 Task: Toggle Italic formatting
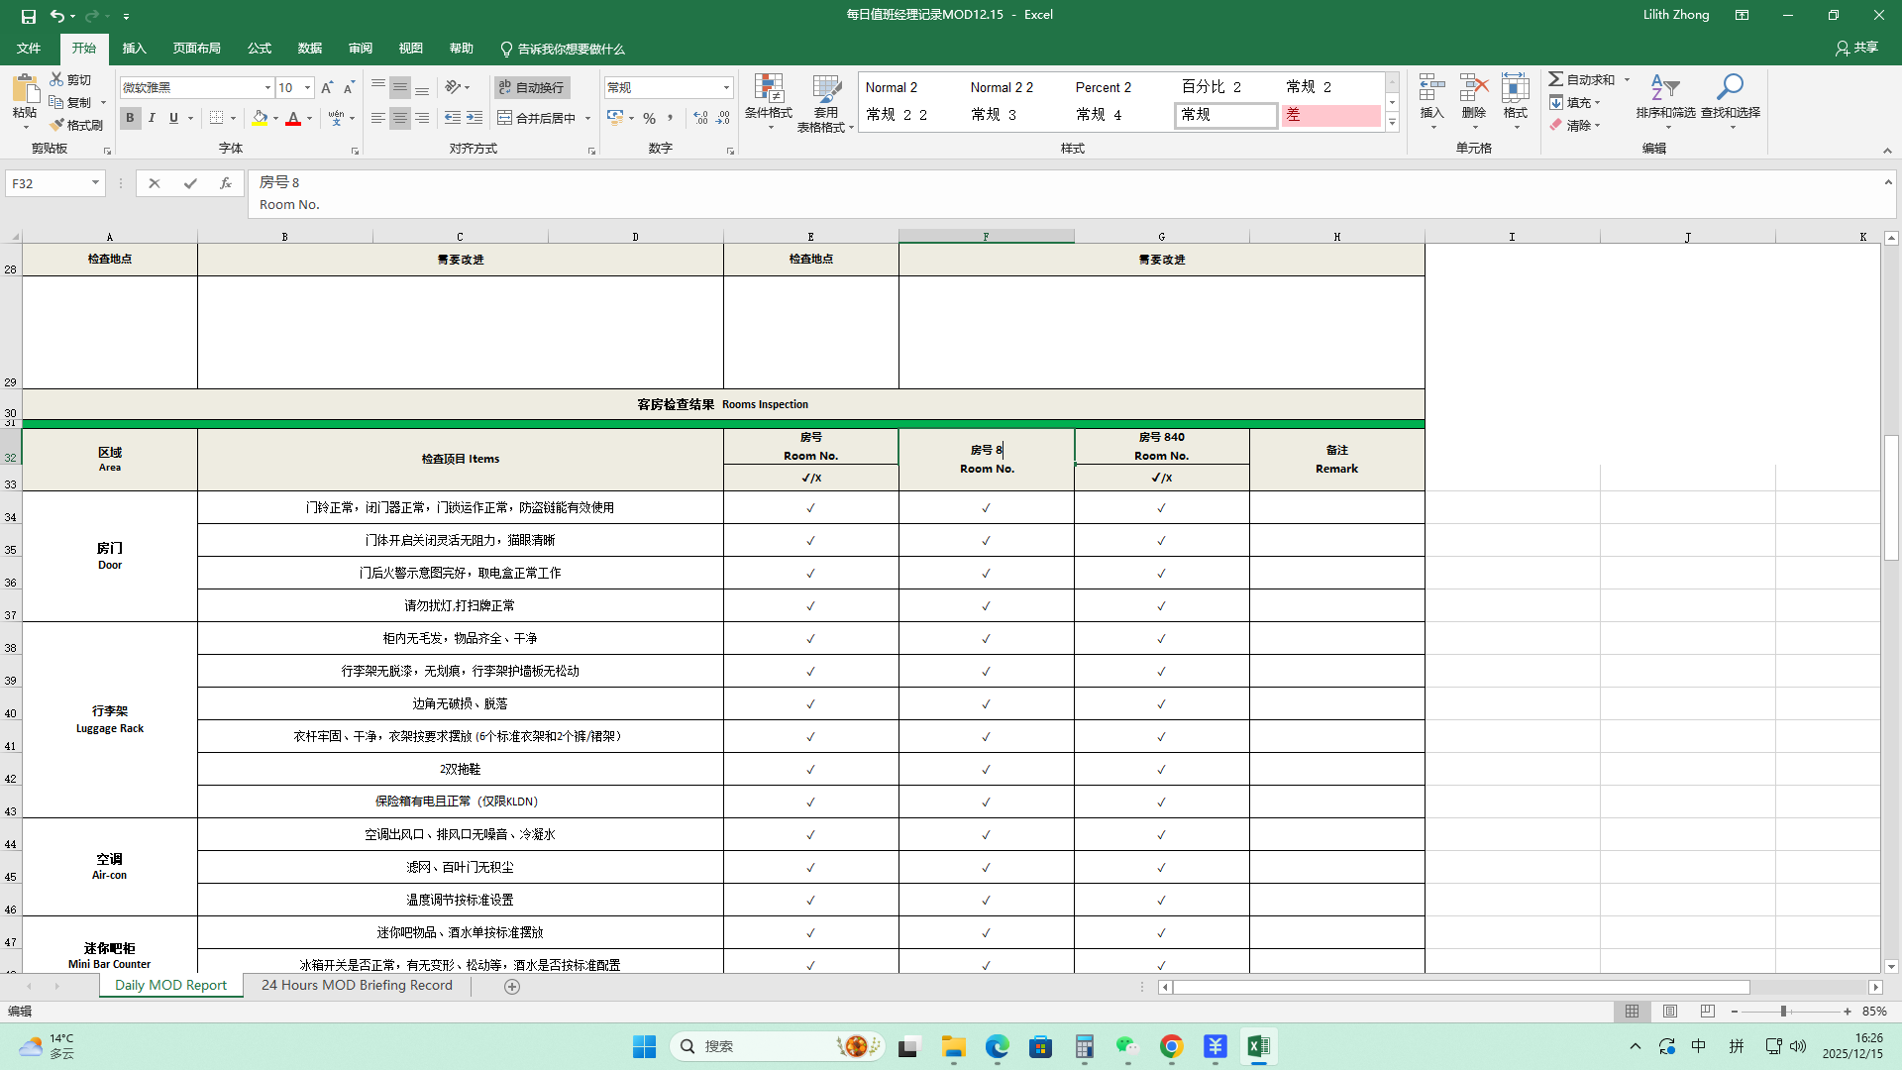click(152, 118)
